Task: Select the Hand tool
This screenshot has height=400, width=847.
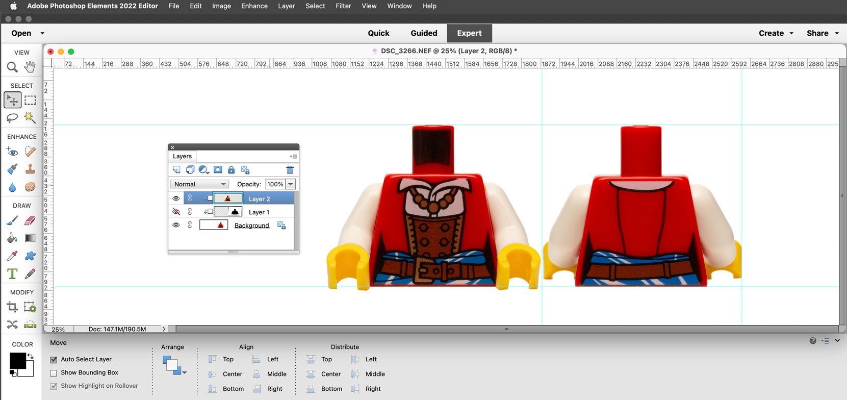Action: tap(30, 67)
